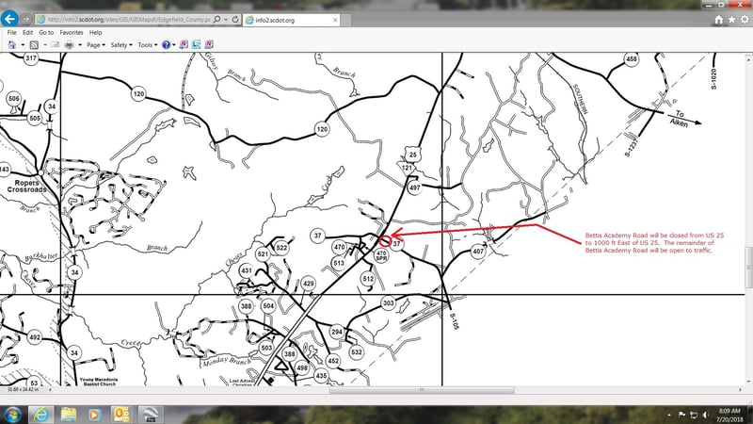The width and height of the screenshot is (753, 424).
Task: Click the 'Ropers Crossroads' map label
Action: pos(26,186)
